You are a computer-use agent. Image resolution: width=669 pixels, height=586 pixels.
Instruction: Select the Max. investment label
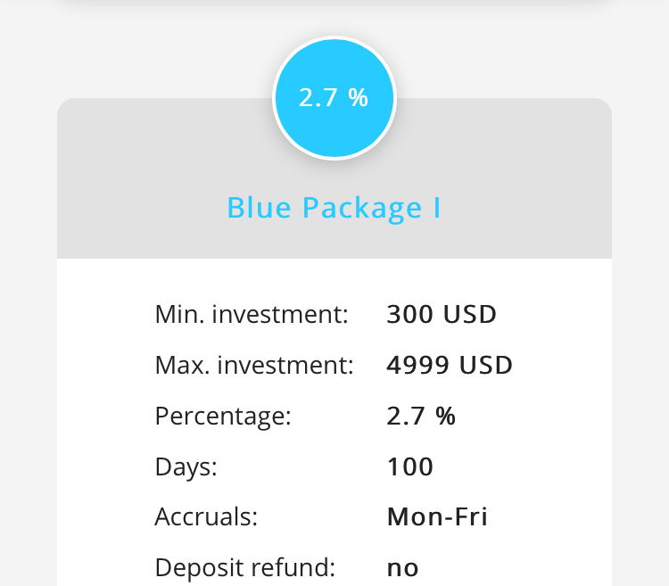[254, 365]
